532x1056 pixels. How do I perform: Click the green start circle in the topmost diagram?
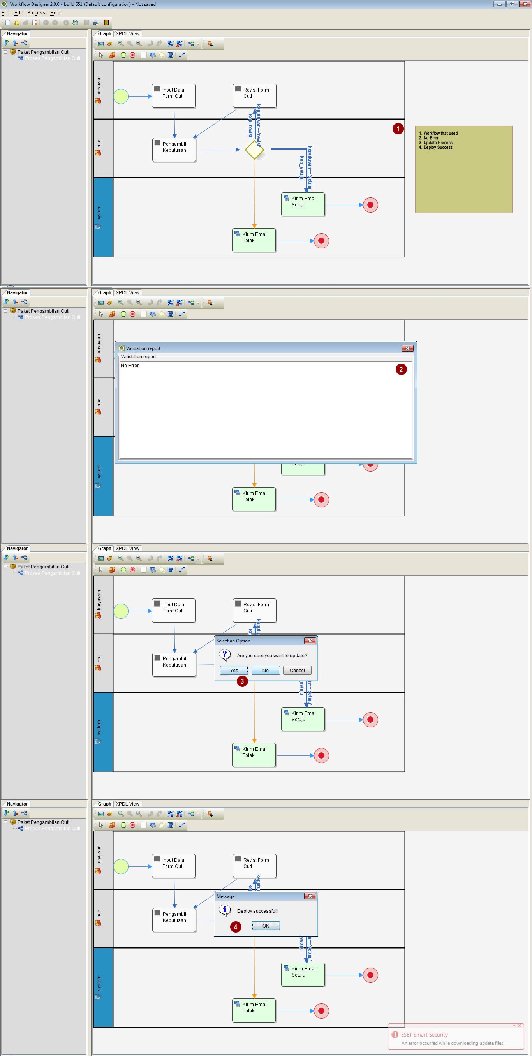(x=121, y=96)
